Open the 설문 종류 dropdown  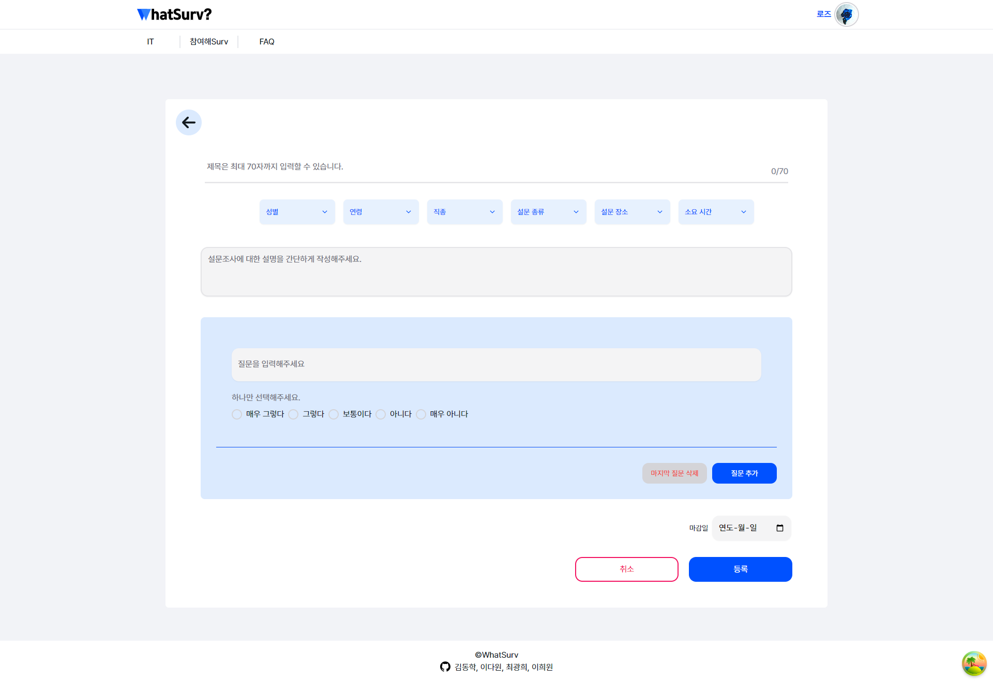(548, 212)
